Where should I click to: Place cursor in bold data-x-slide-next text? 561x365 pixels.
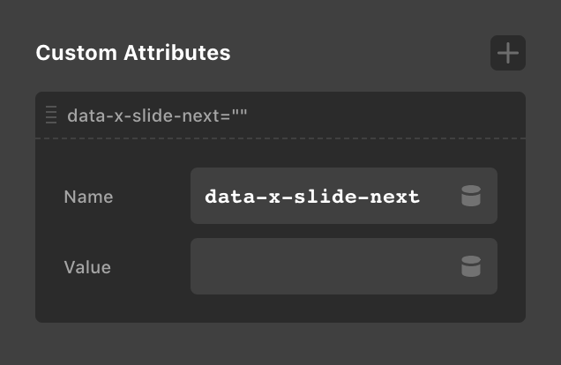(x=312, y=197)
